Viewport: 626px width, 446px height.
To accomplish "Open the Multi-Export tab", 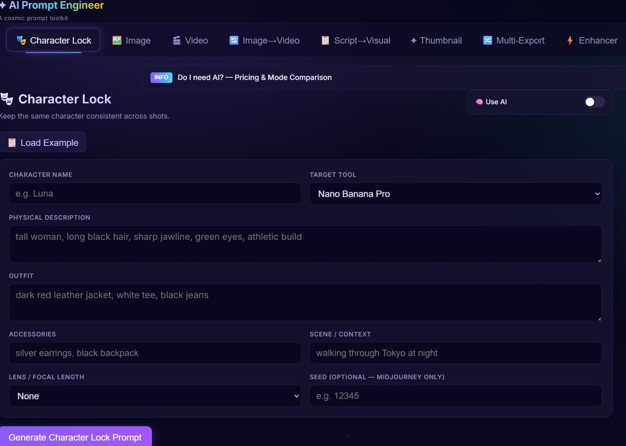I will 513,40.
